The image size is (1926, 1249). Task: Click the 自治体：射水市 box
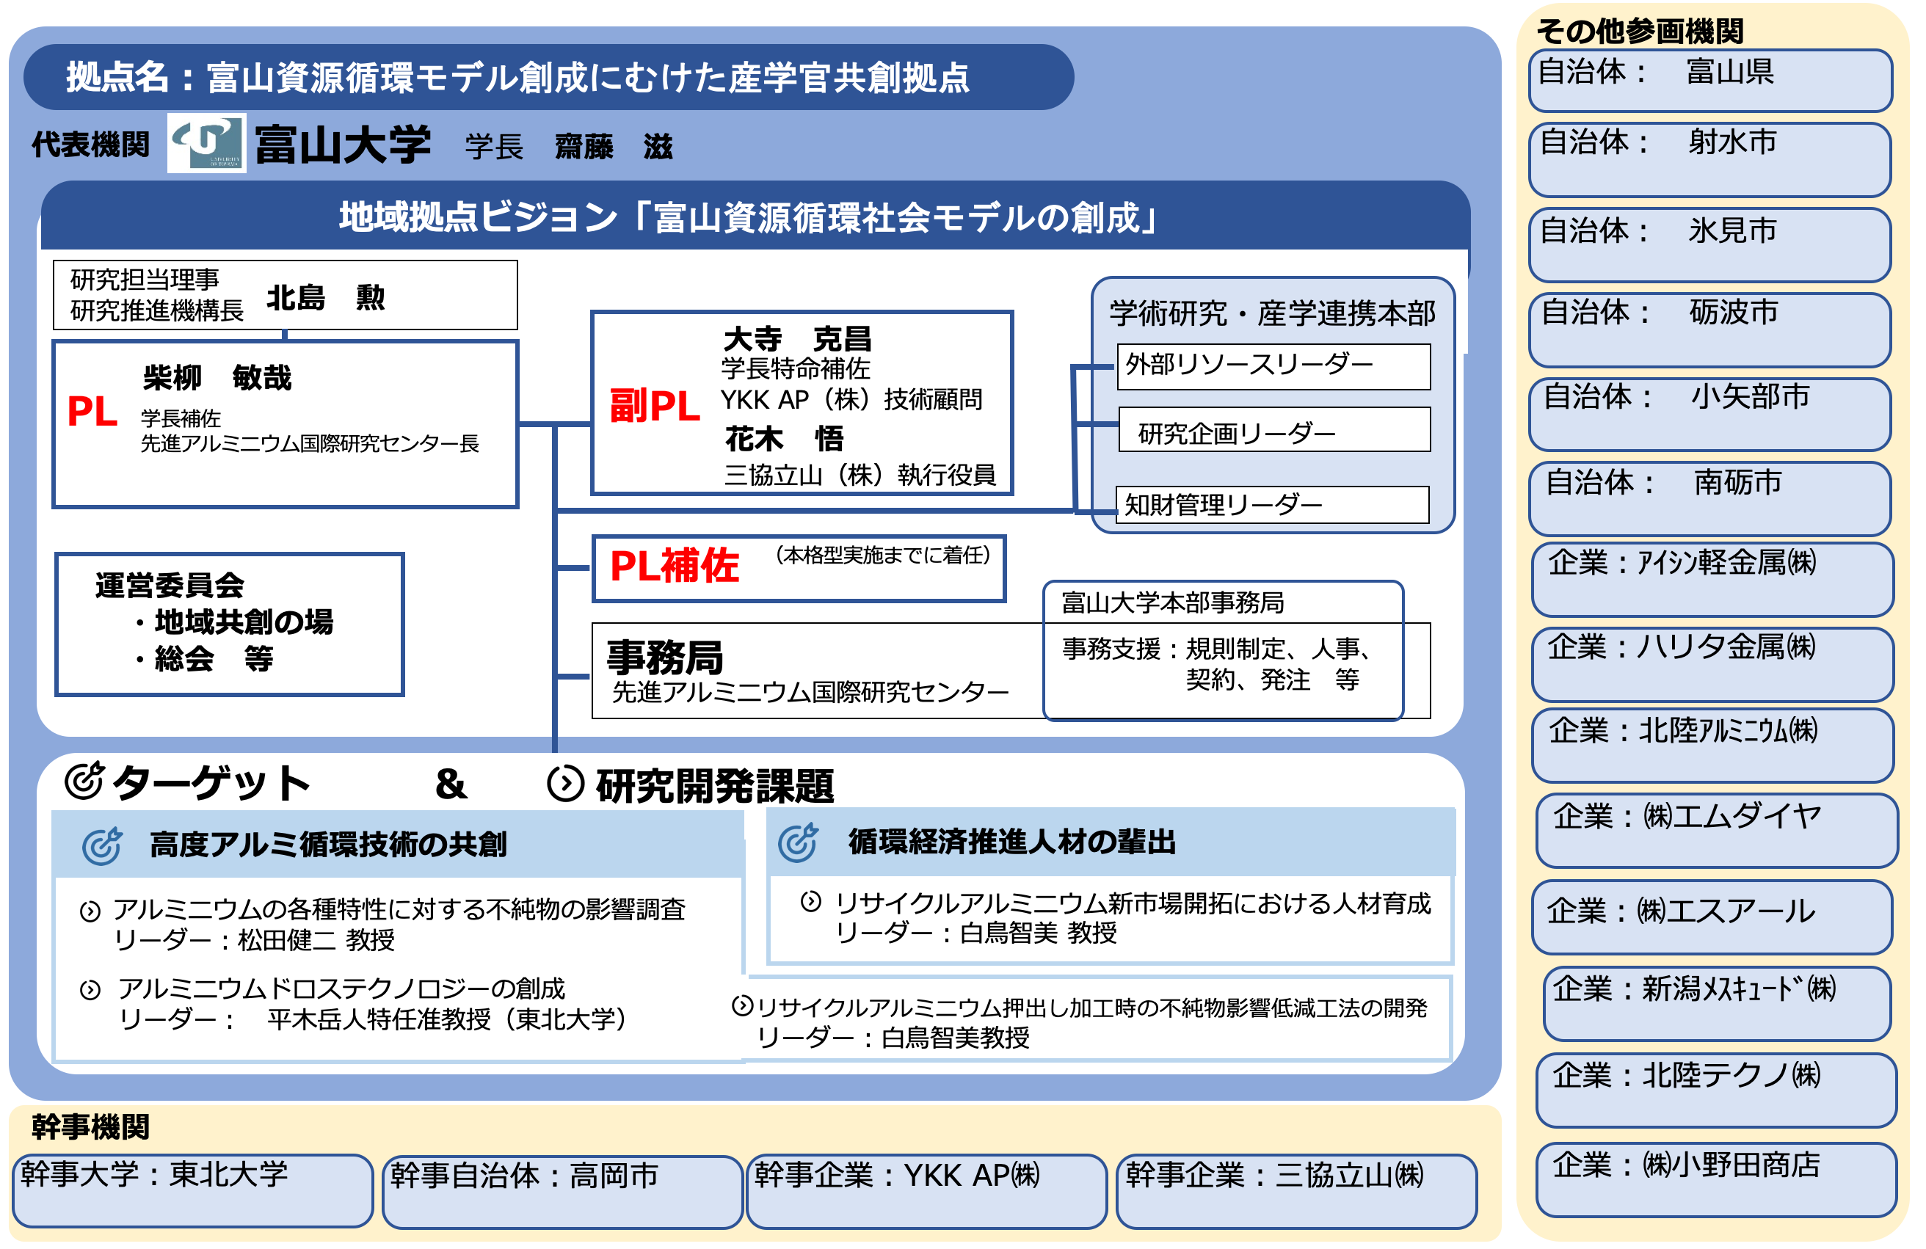(x=1709, y=160)
